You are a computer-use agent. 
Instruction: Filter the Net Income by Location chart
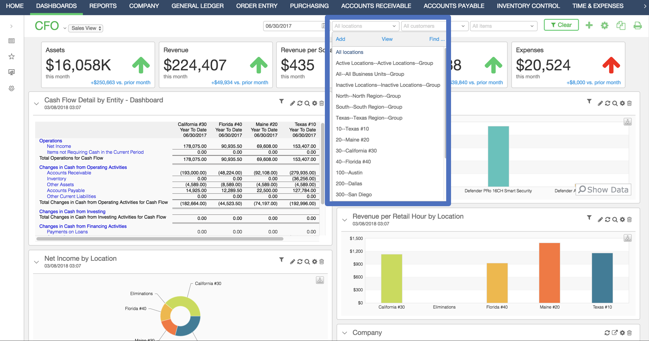281,261
